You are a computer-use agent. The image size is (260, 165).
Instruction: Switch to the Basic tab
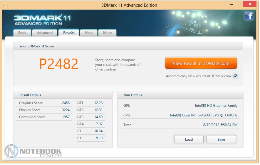[x=22, y=33]
